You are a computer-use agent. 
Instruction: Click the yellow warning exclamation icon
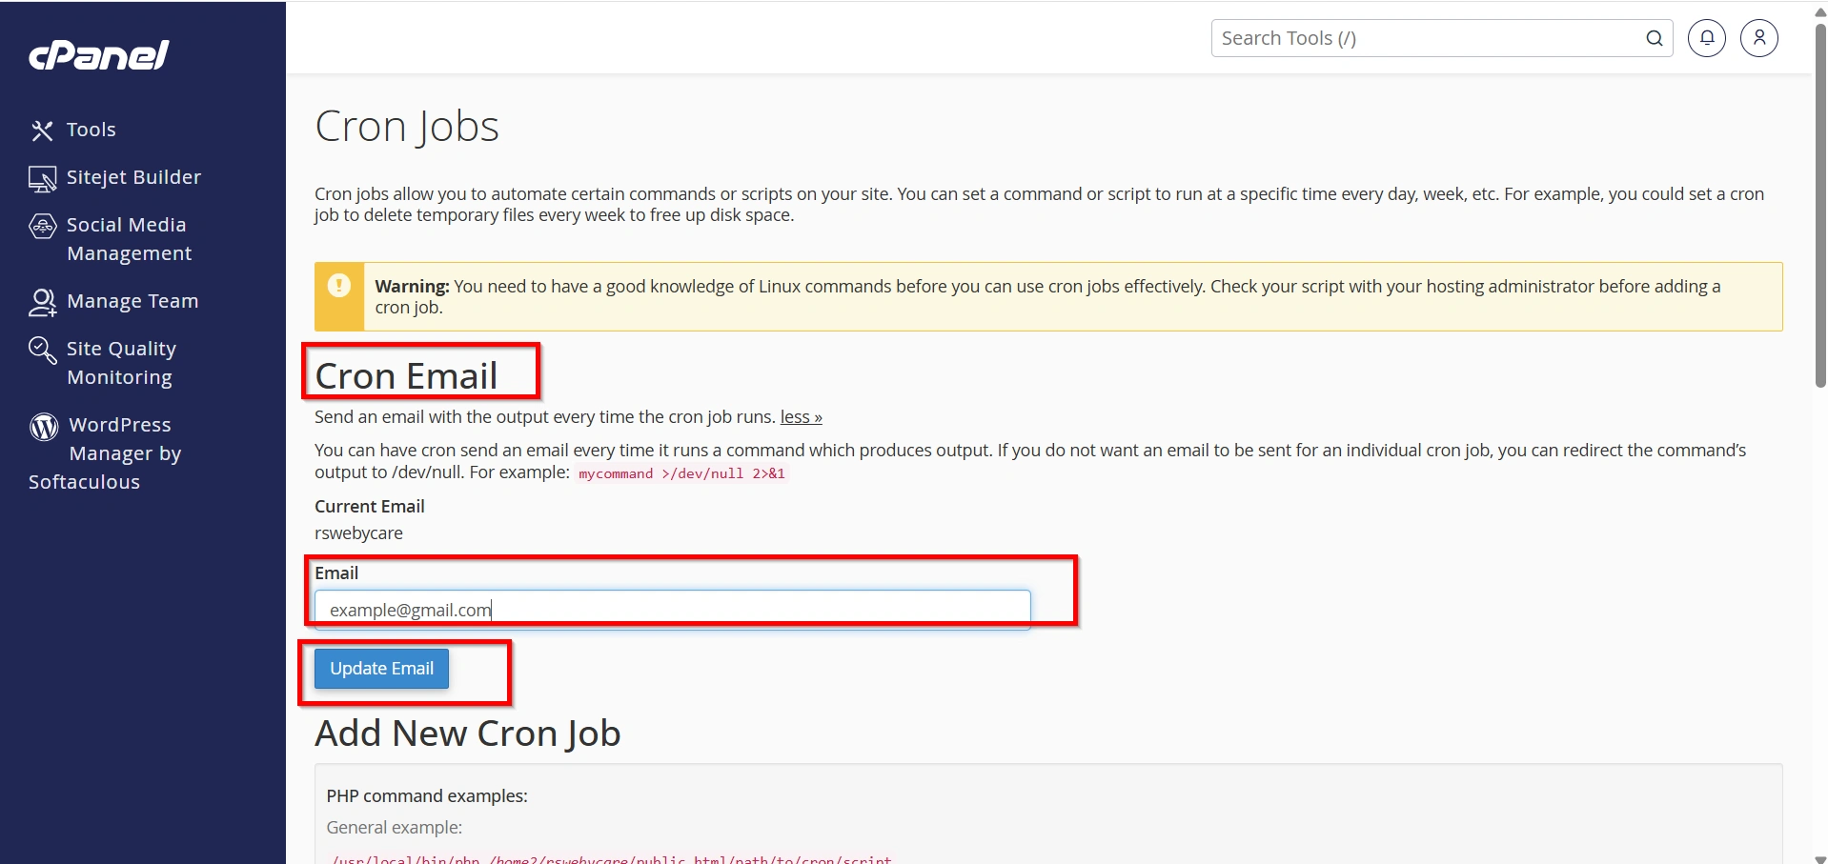(x=339, y=286)
